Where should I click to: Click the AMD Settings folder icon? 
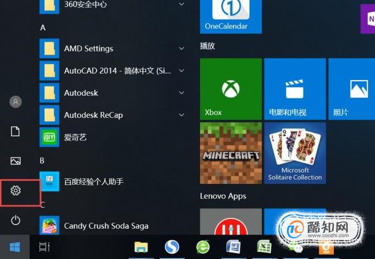(49, 48)
